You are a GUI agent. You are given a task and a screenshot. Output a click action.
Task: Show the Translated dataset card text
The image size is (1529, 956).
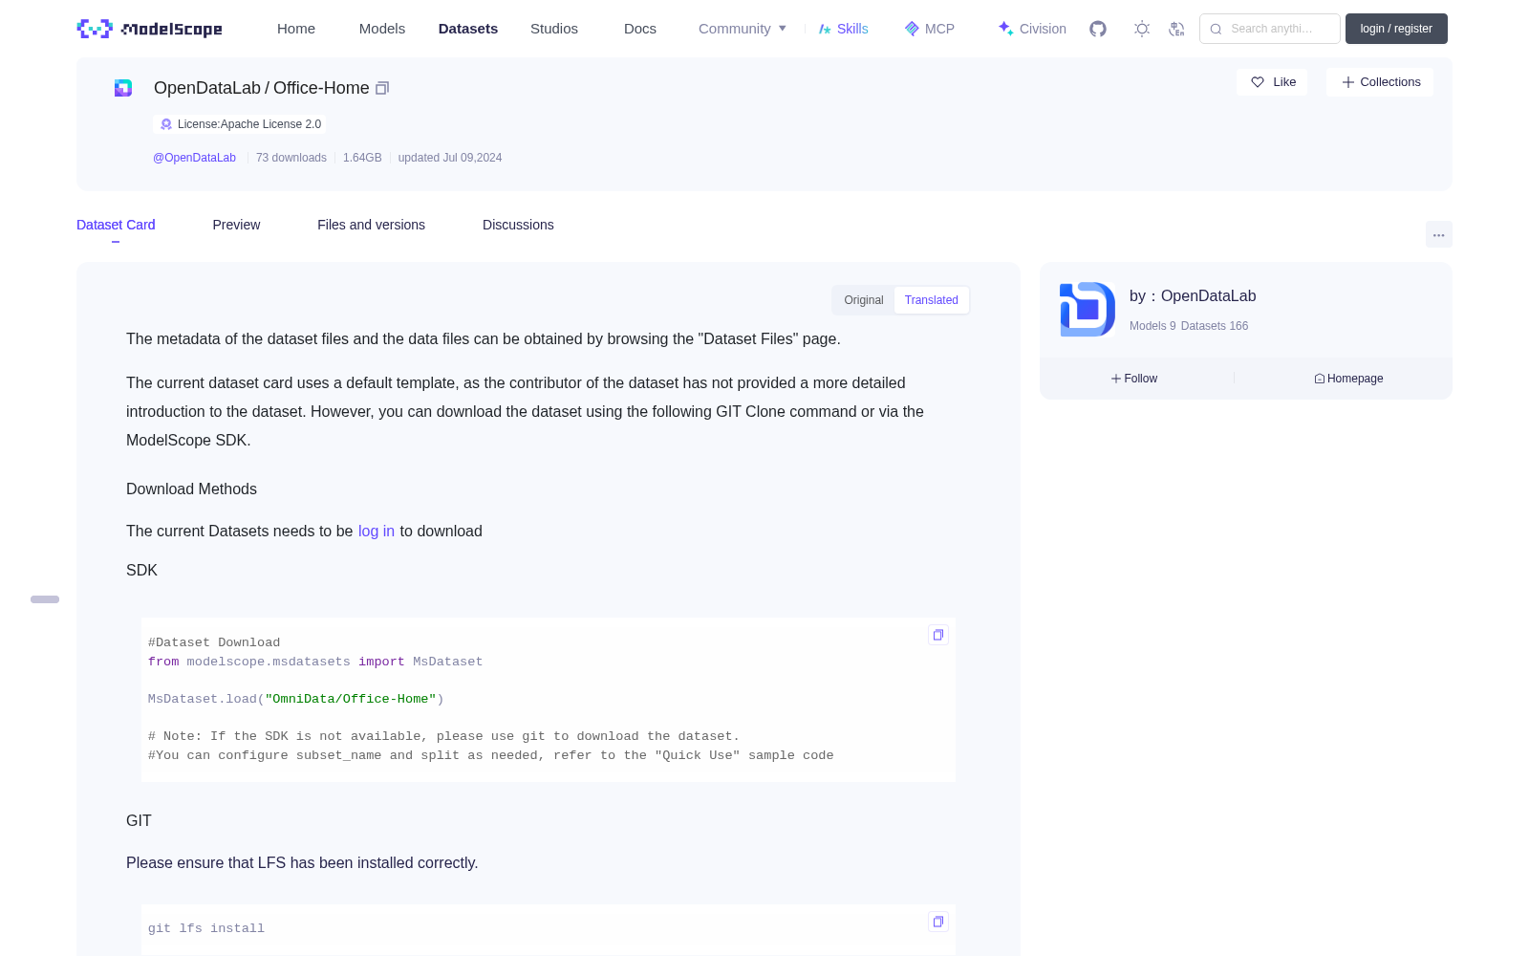pyautogui.click(x=932, y=300)
